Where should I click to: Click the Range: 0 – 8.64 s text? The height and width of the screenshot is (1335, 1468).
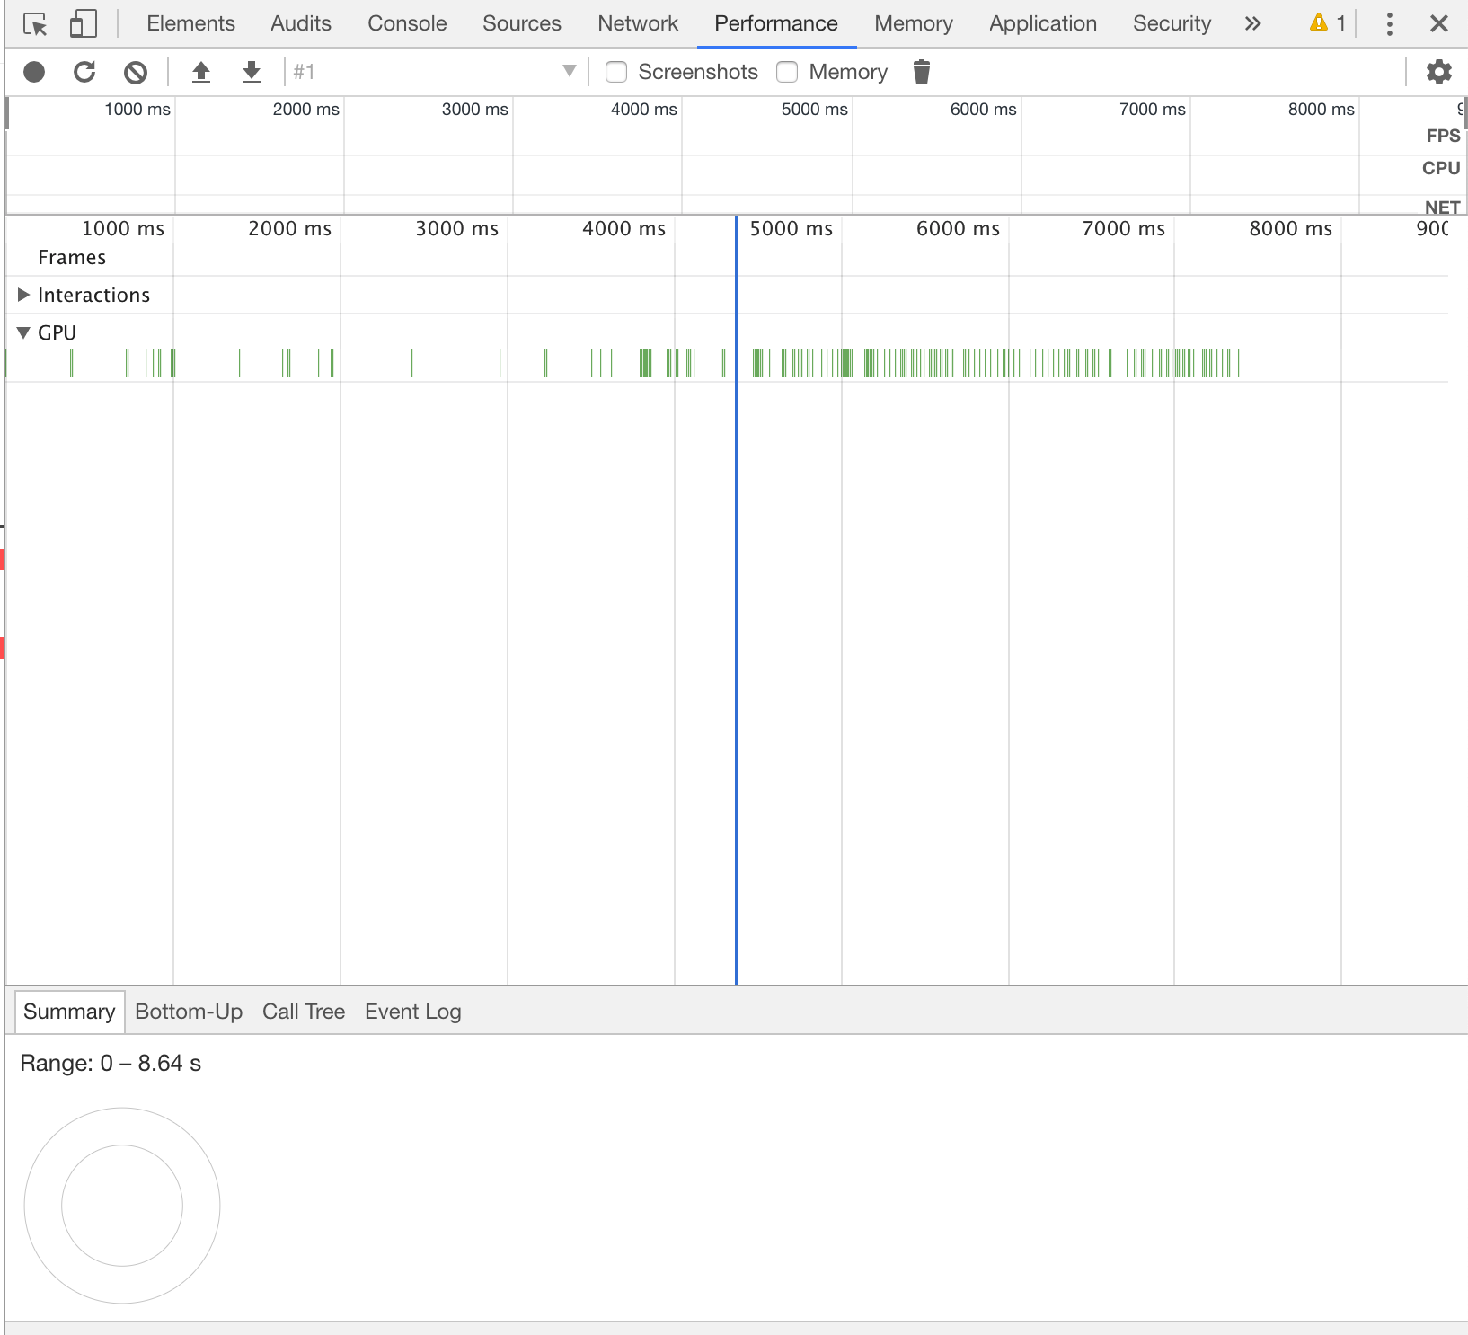tap(111, 1064)
